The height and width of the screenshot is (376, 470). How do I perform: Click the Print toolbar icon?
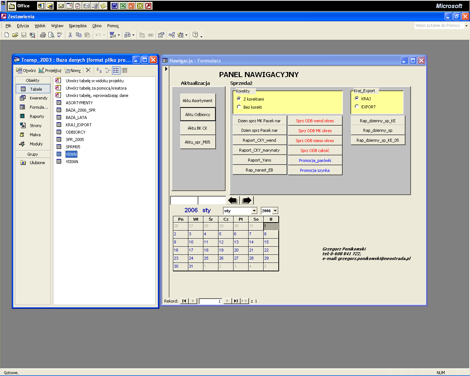click(x=43, y=35)
